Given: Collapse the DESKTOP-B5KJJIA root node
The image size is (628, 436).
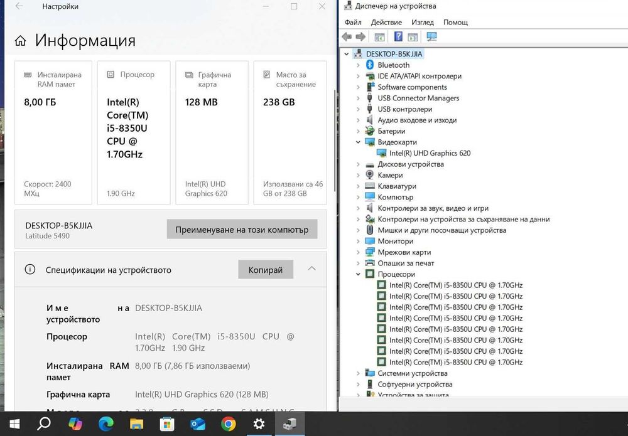Looking at the screenshot, I should tap(347, 54).
